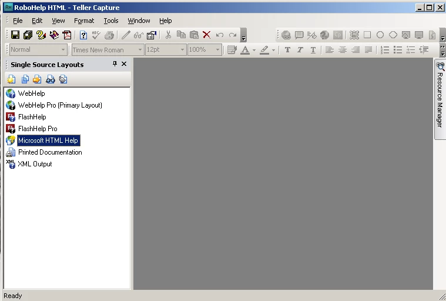Click the speech bubble popup icon
Image resolution: width=446 pixels, height=301 pixels.
[x=299, y=35]
